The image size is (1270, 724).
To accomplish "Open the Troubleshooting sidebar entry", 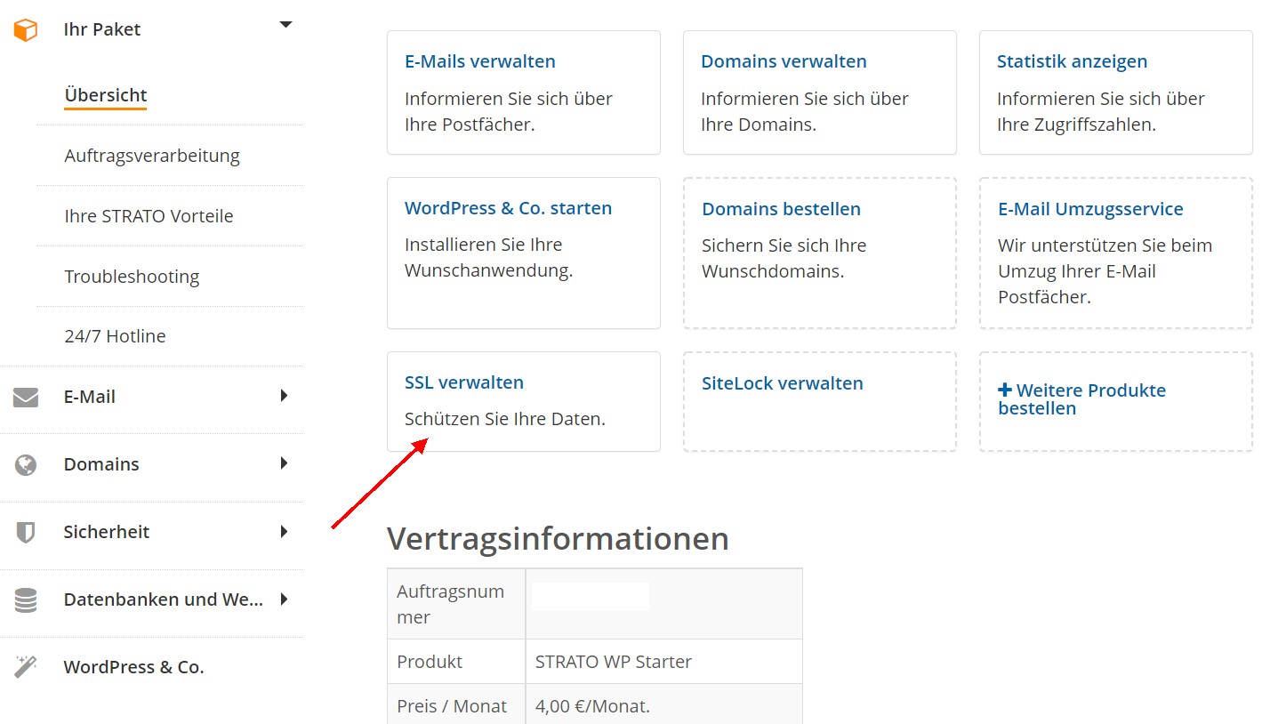I will point(132,277).
